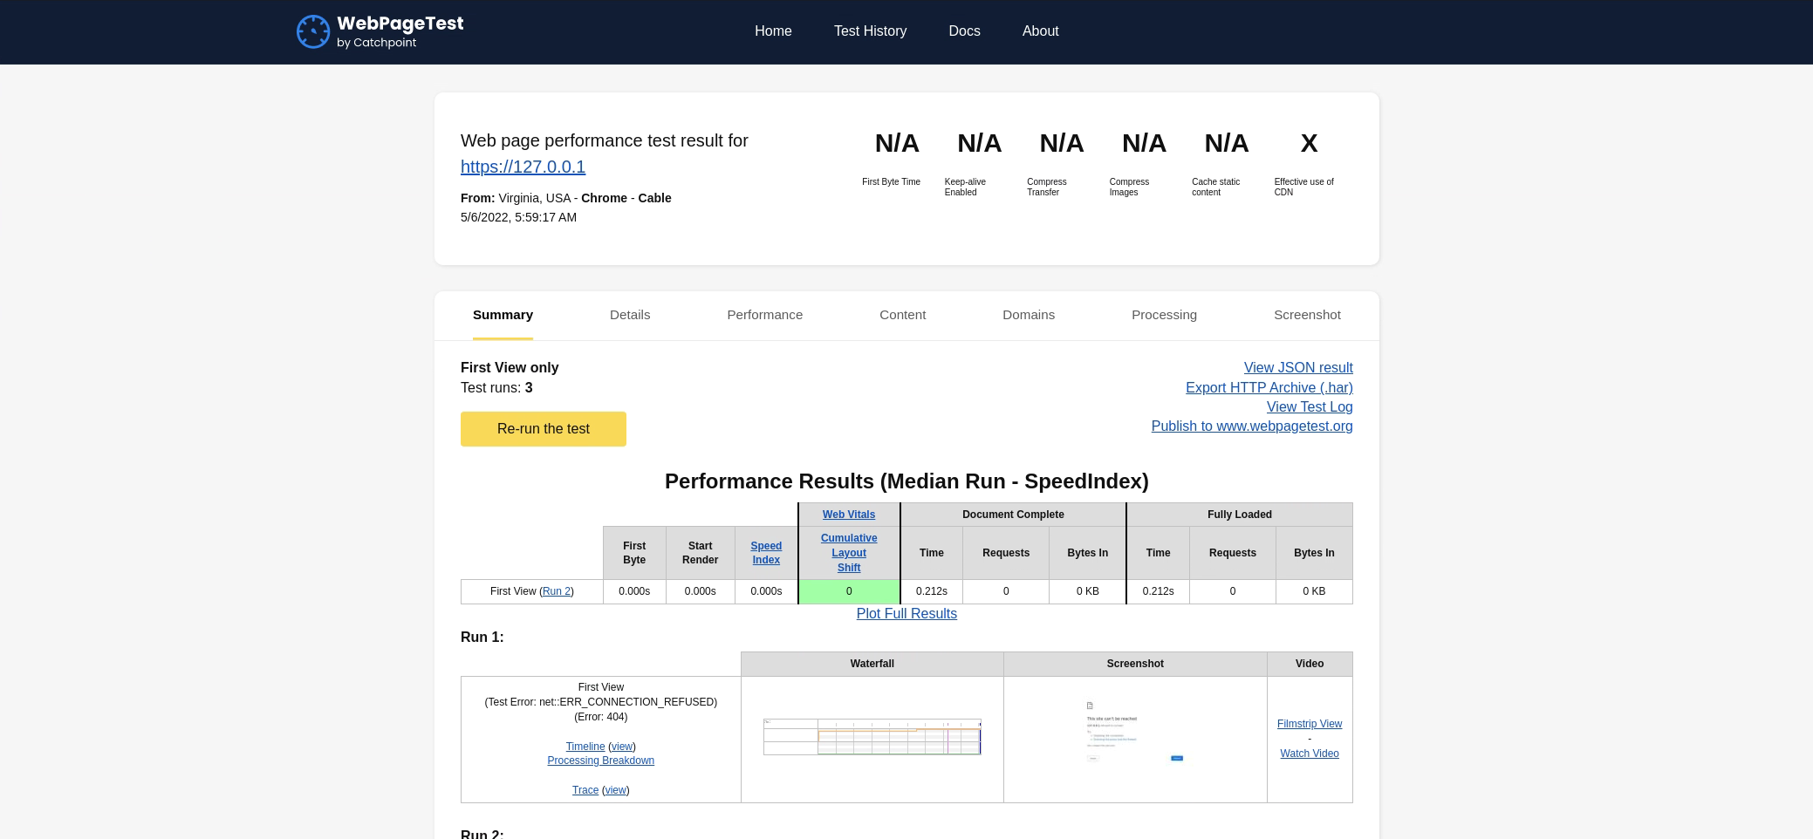Click the Effective use of CDN X grade
Viewport: 1813px width, 839px height.
coord(1309,143)
